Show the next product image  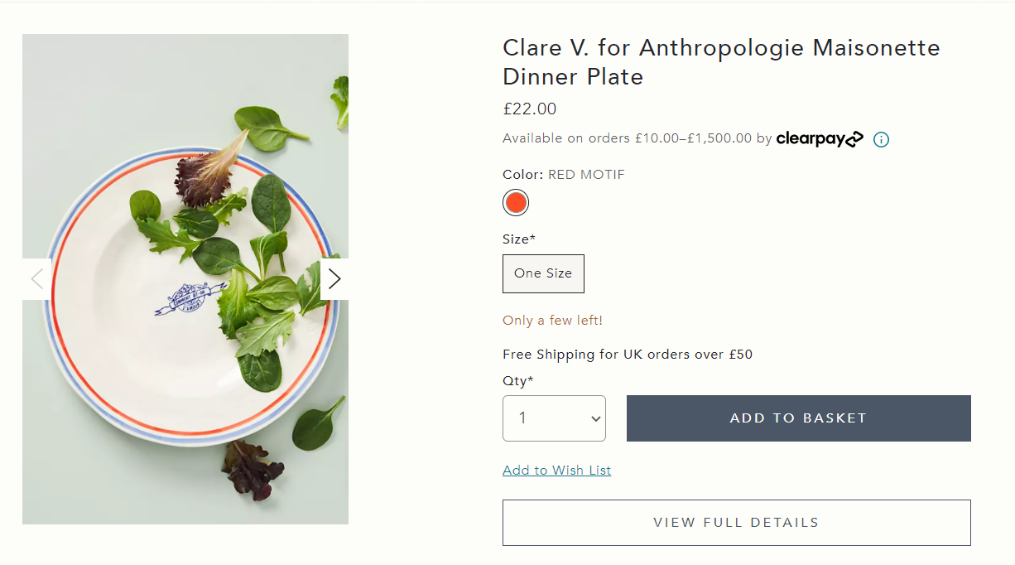pyautogui.click(x=334, y=279)
